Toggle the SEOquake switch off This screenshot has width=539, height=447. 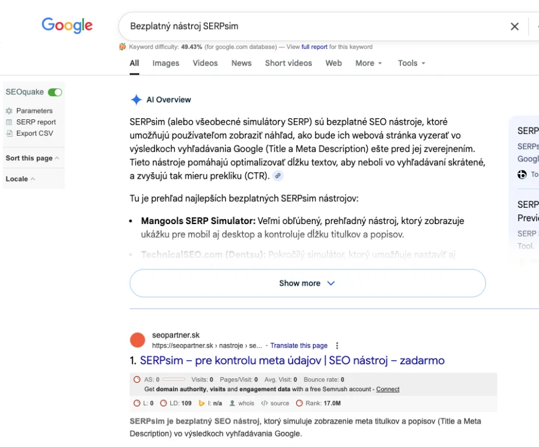point(55,92)
